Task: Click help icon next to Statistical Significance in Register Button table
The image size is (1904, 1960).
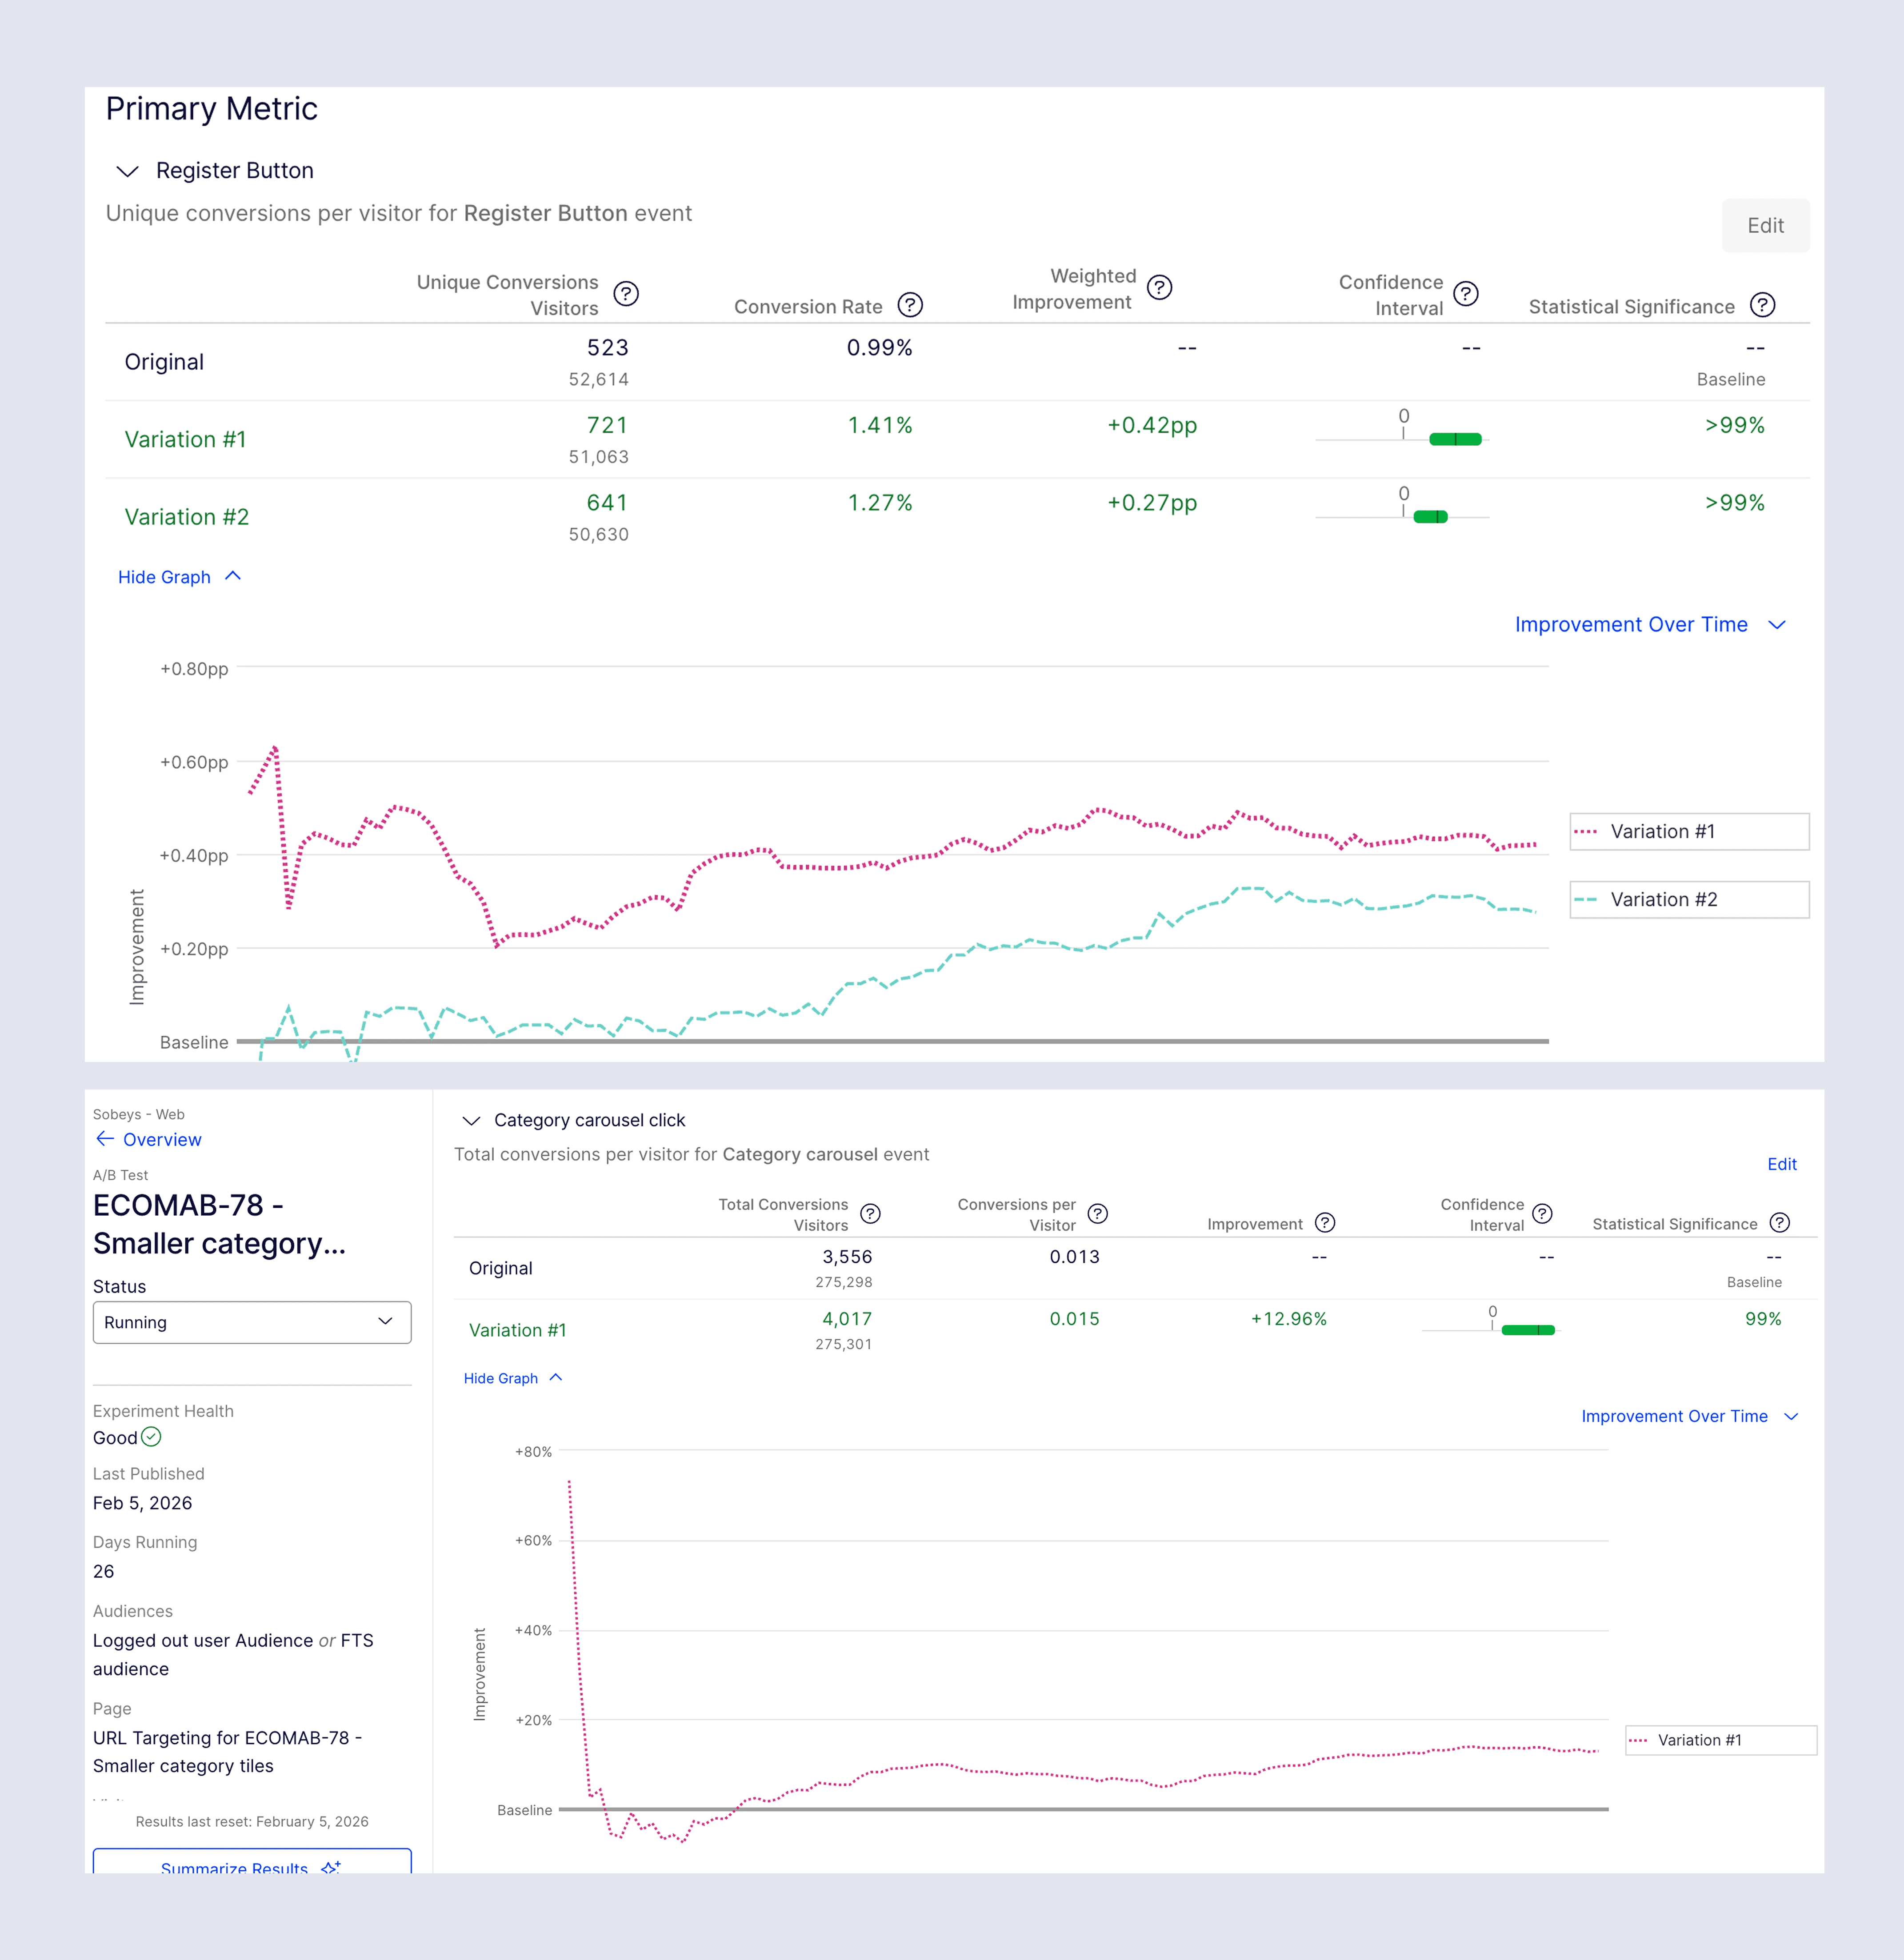Action: tap(1762, 305)
